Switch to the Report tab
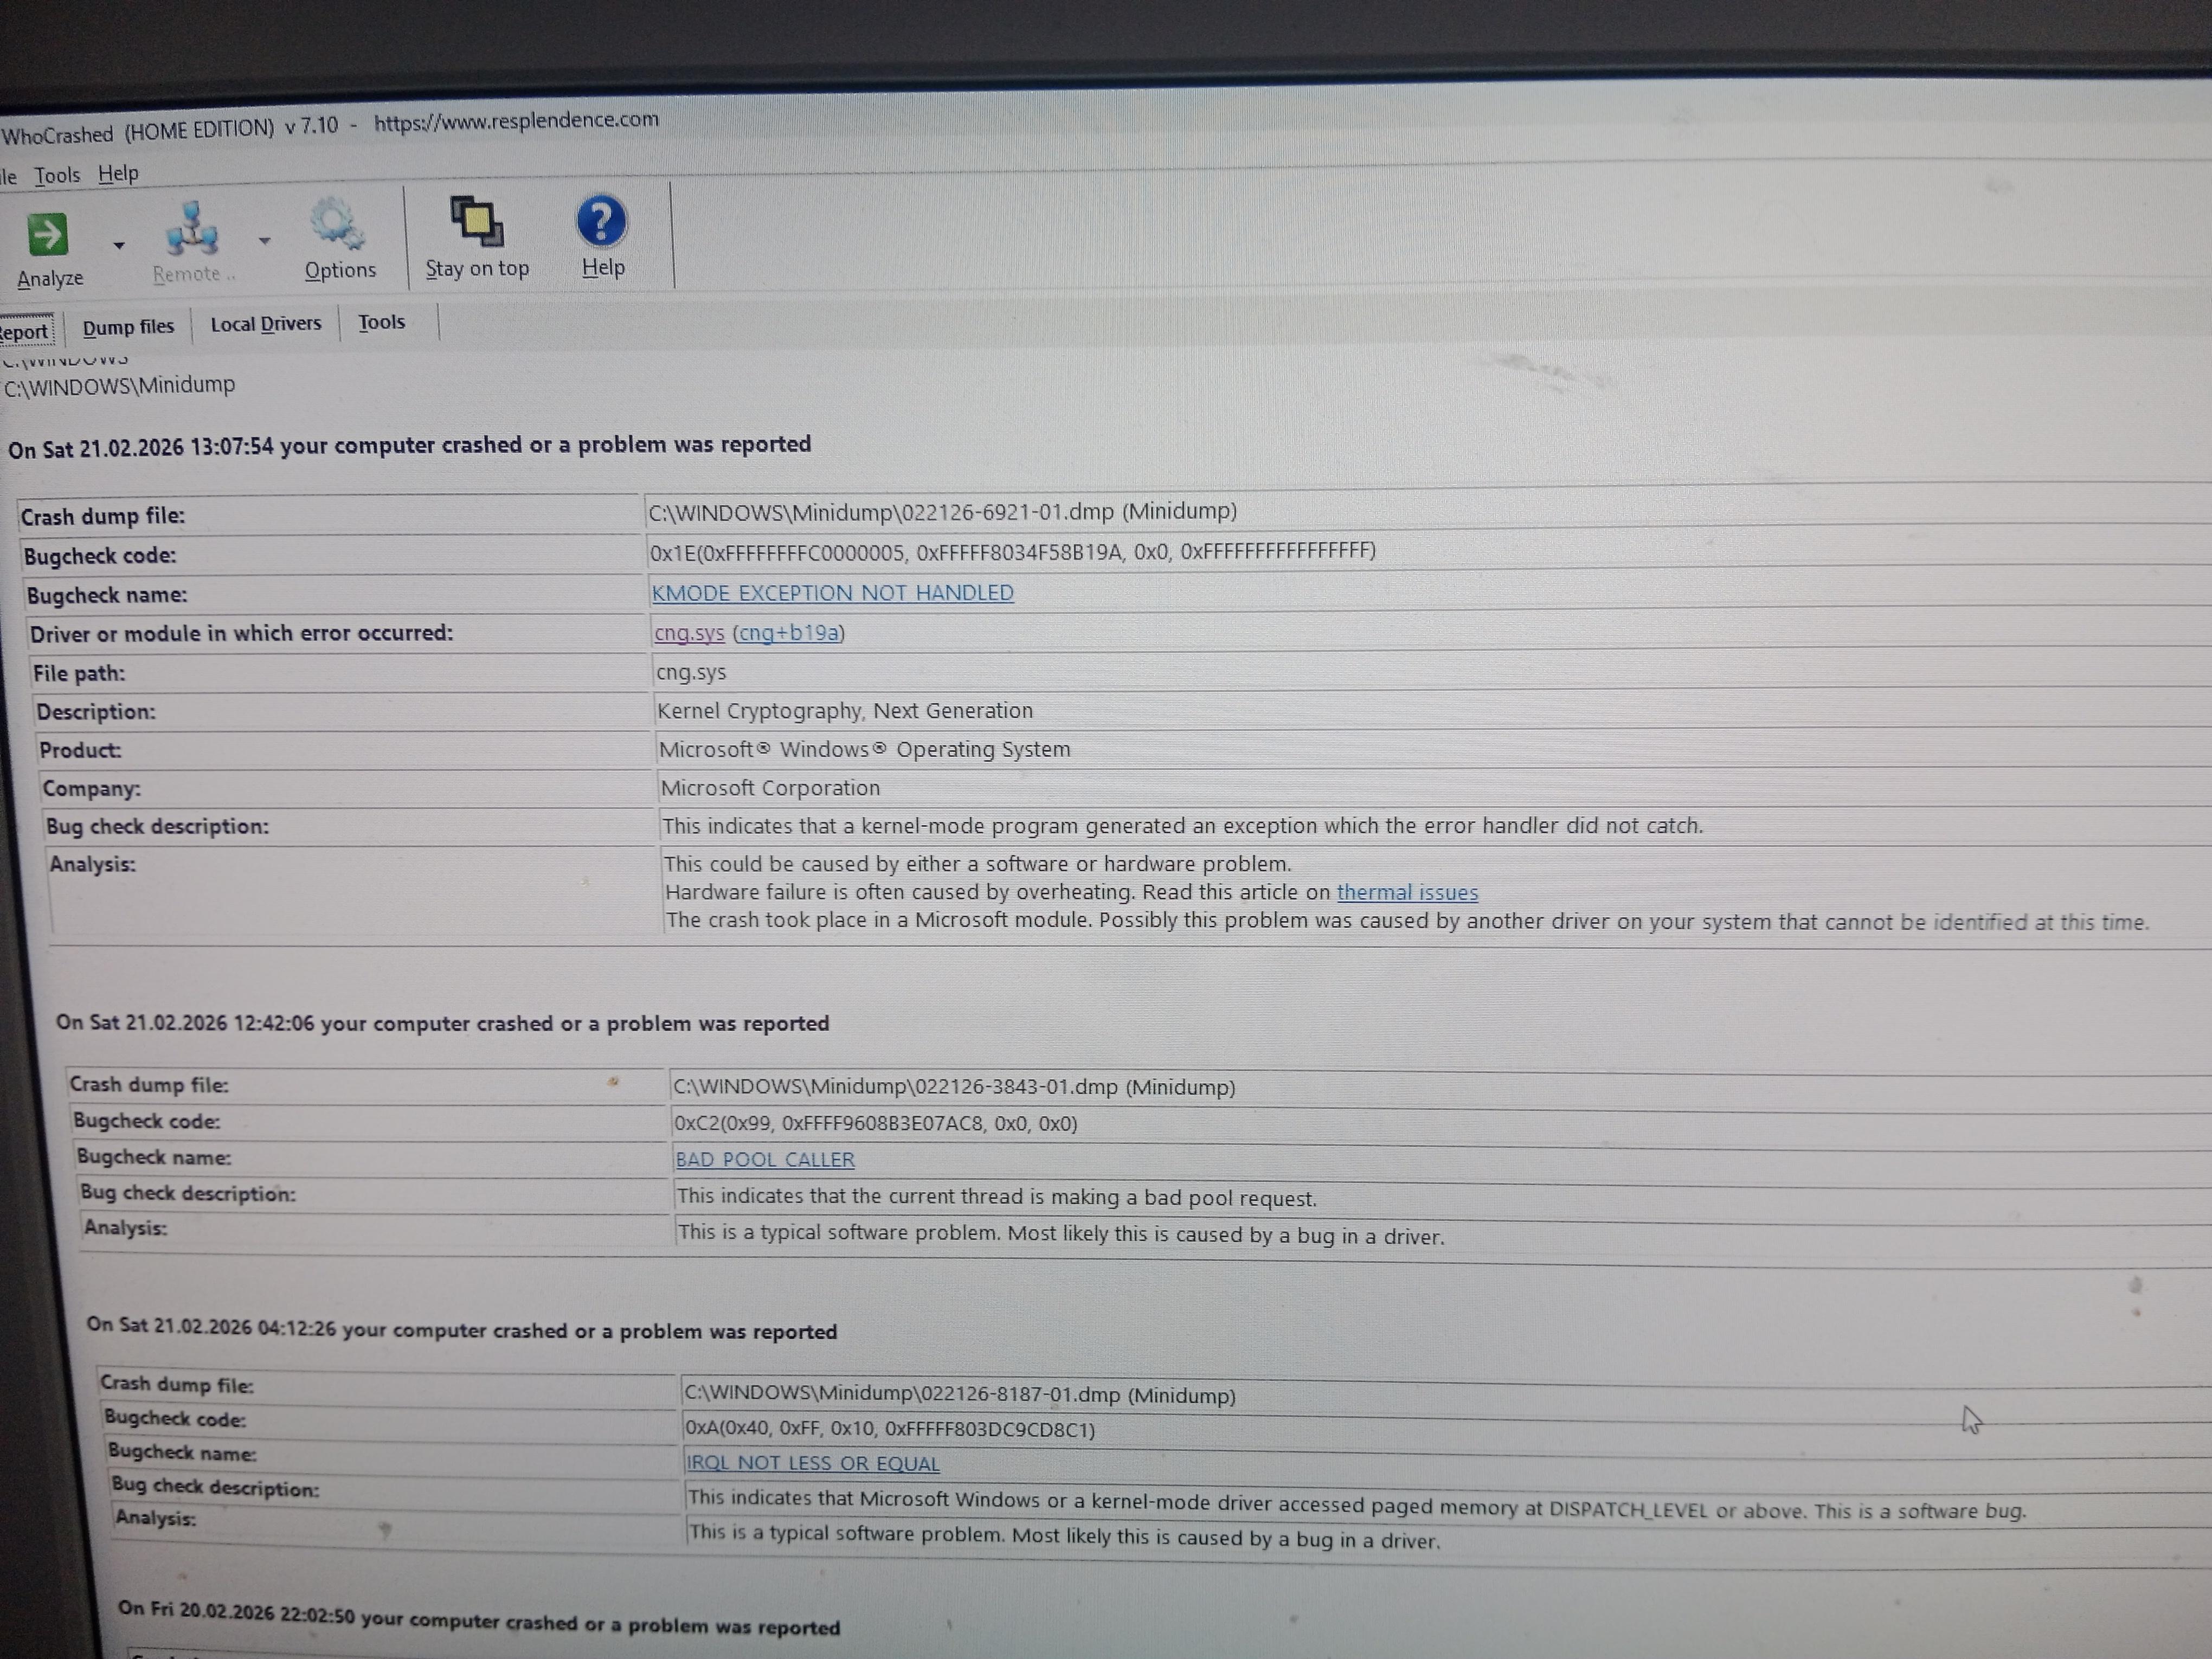Image resolution: width=2212 pixels, height=1659 pixels. click(24, 332)
